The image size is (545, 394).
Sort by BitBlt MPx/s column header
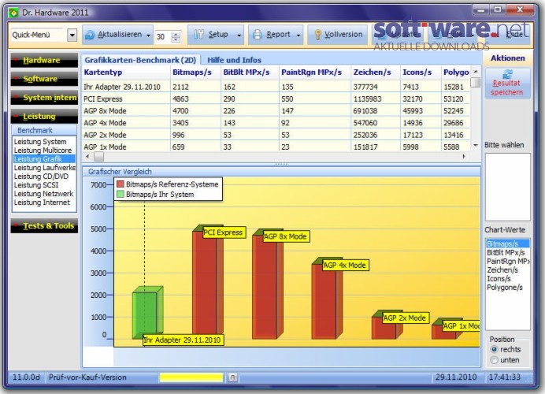point(250,72)
